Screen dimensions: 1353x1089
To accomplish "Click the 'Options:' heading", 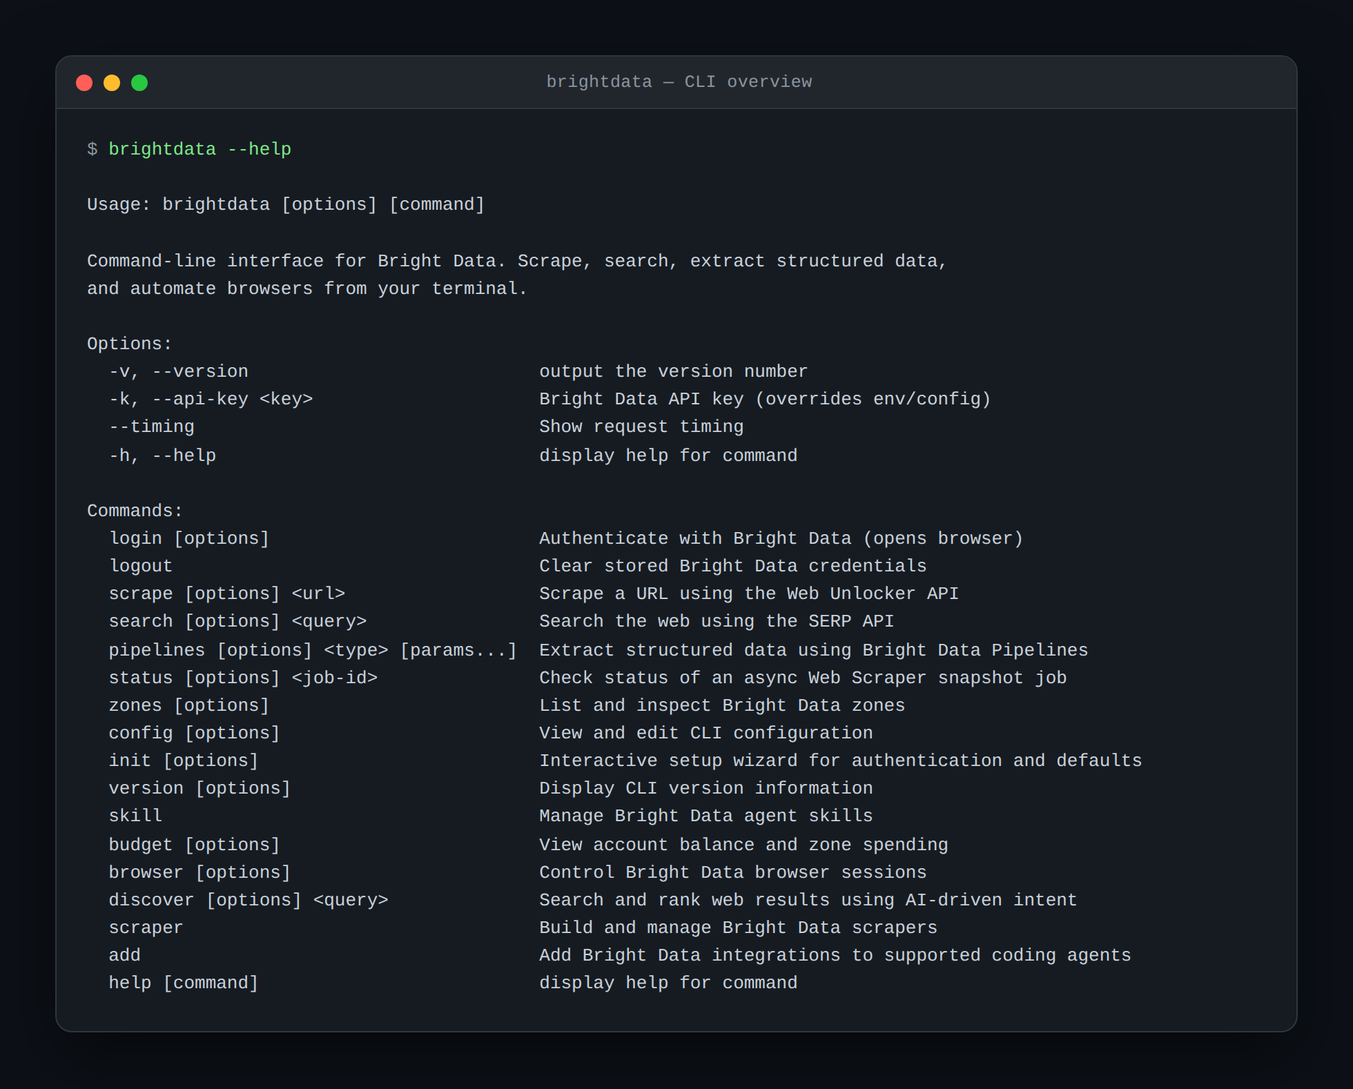I will pyautogui.click(x=129, y=344).
